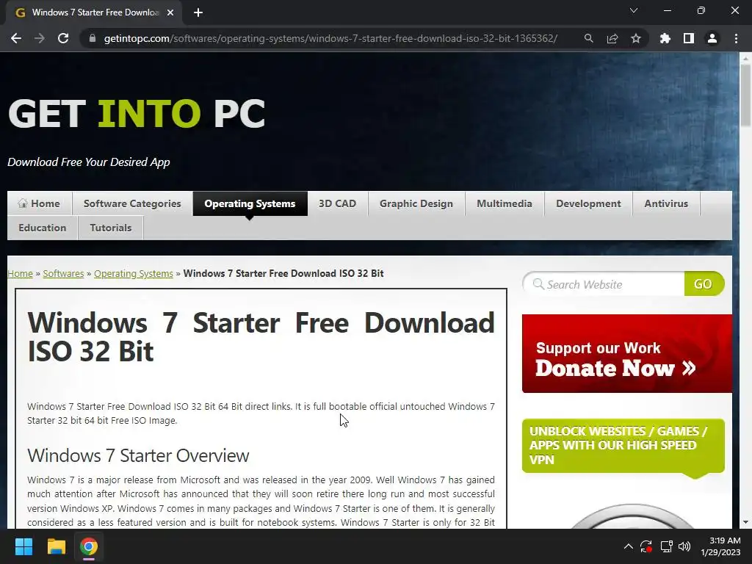This screenshot has height=564, width=752.
Task: Open the Education menu item
Action: (x=43, y=228)
